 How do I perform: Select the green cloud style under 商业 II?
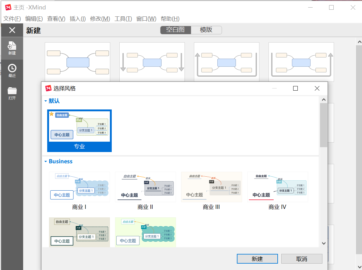point(146,232)
